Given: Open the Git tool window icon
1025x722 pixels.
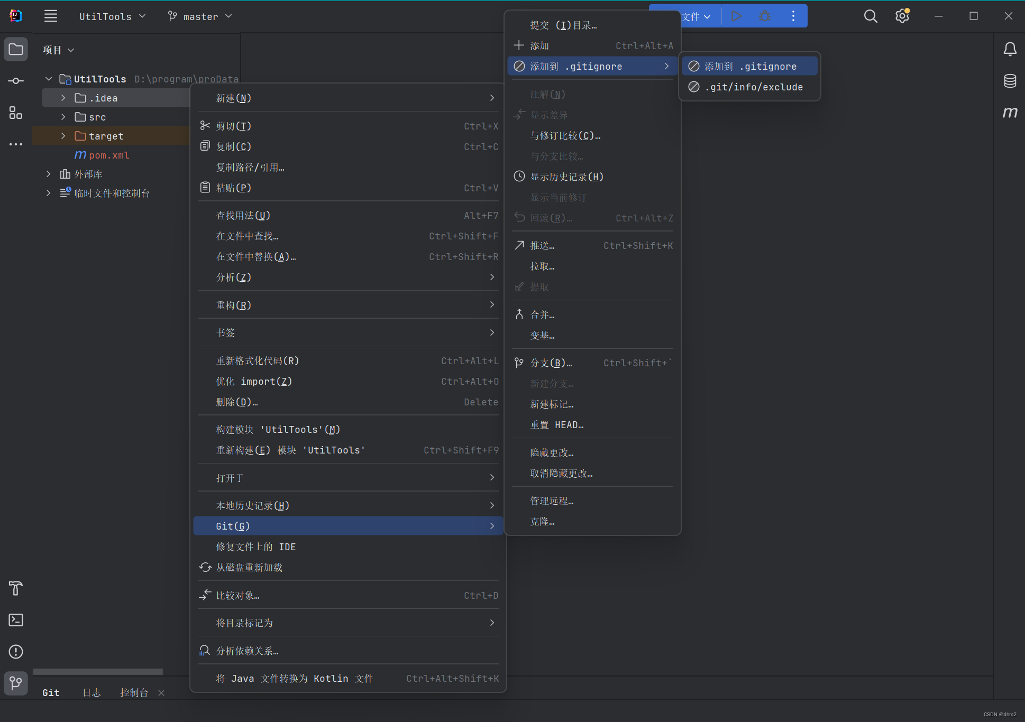Looking at the screenshot, I should click(x=16, y=683).
